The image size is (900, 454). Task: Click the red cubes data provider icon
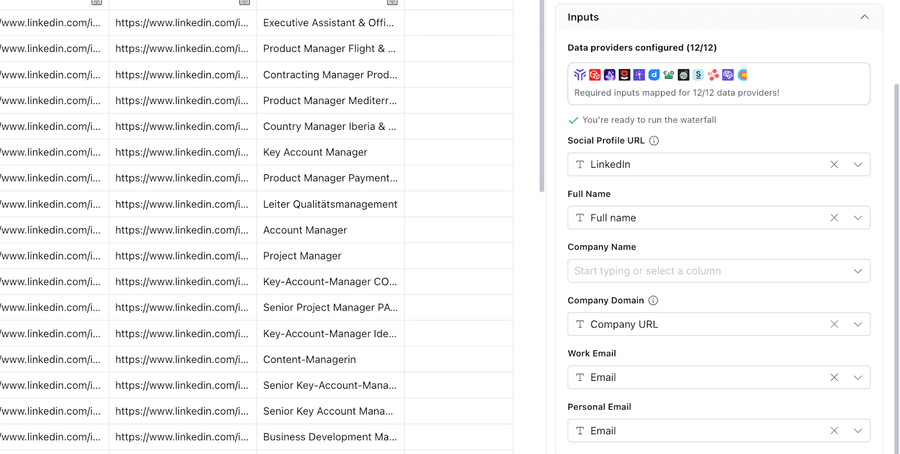(595, 75)
